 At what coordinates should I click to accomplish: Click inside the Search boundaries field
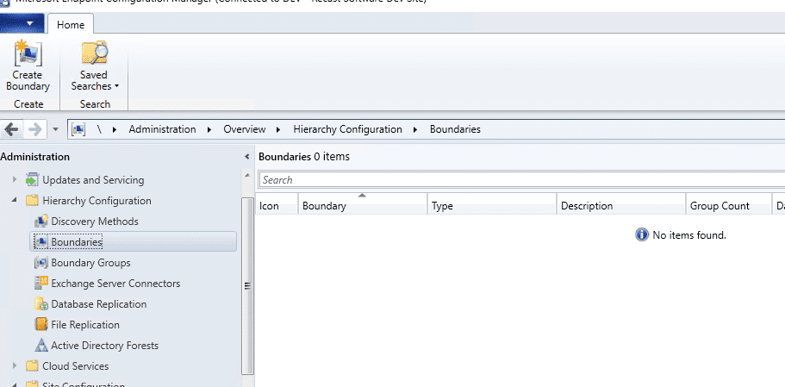(517, 180)
